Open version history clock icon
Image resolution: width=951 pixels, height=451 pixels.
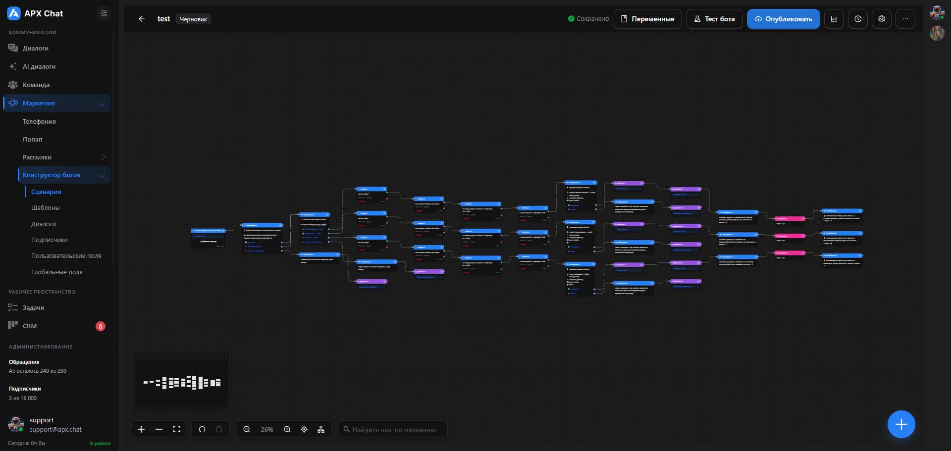[858, 19]
